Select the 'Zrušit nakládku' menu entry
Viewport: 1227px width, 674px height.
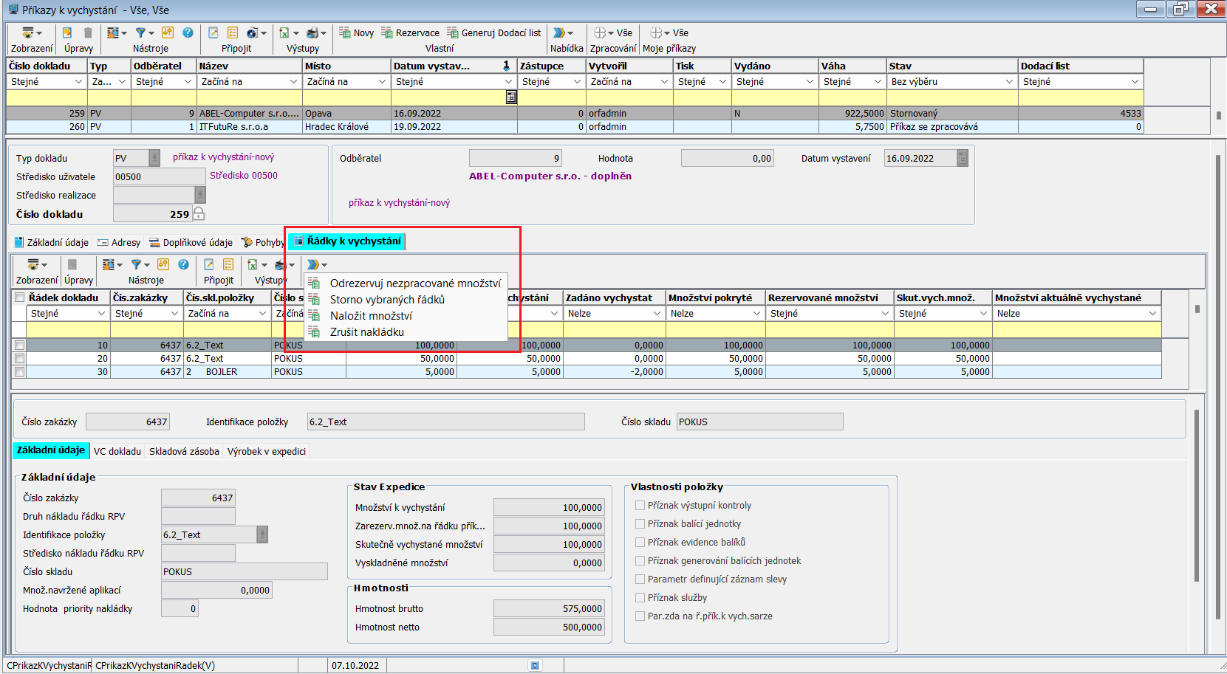coord(366,332)
